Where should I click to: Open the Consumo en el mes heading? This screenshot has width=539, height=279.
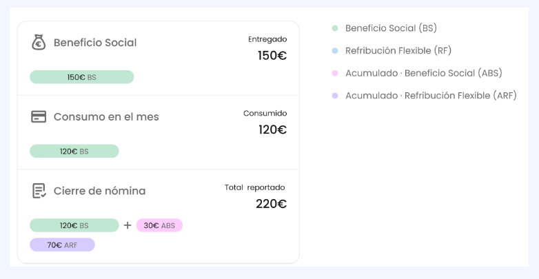[106, 117]
